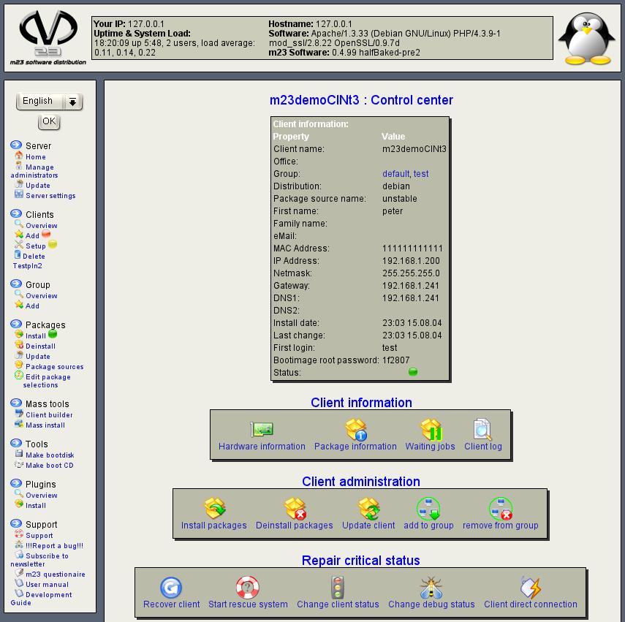
Task: Open the 'default' group link
Action: 395,174
